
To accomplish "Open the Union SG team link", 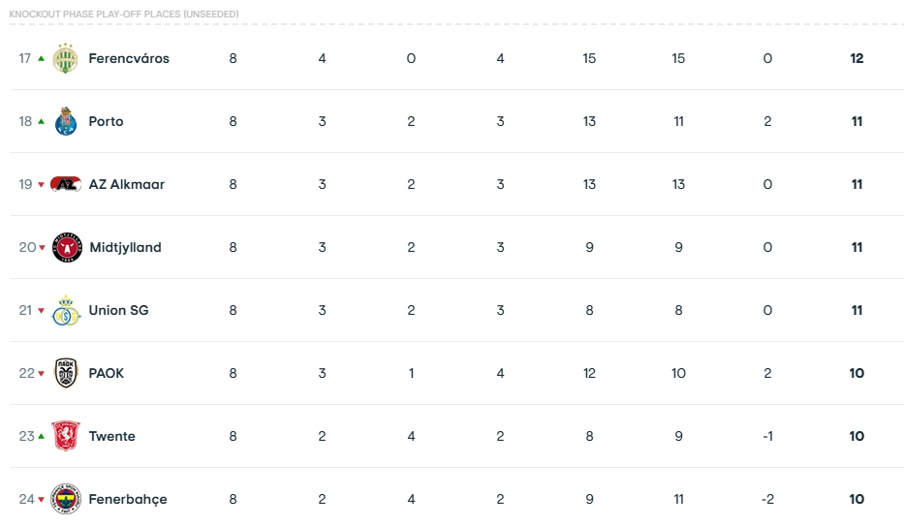I will point(118,310).
